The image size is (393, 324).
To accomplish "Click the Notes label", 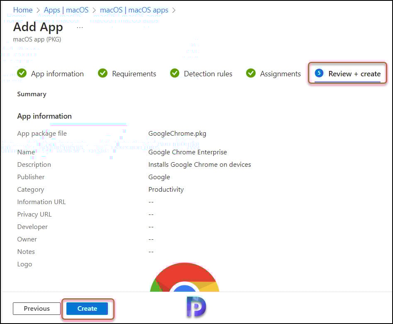I will (x=26, y=251).
